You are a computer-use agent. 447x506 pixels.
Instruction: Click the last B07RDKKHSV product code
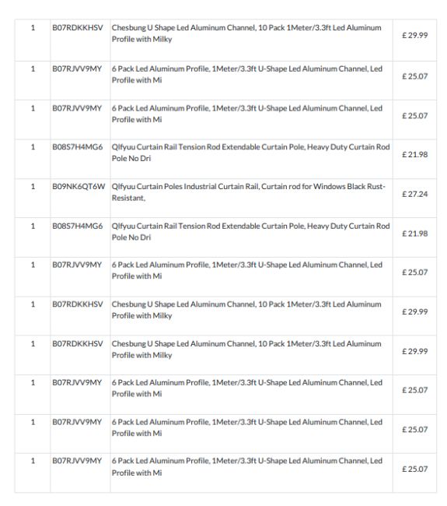(78, 343)
